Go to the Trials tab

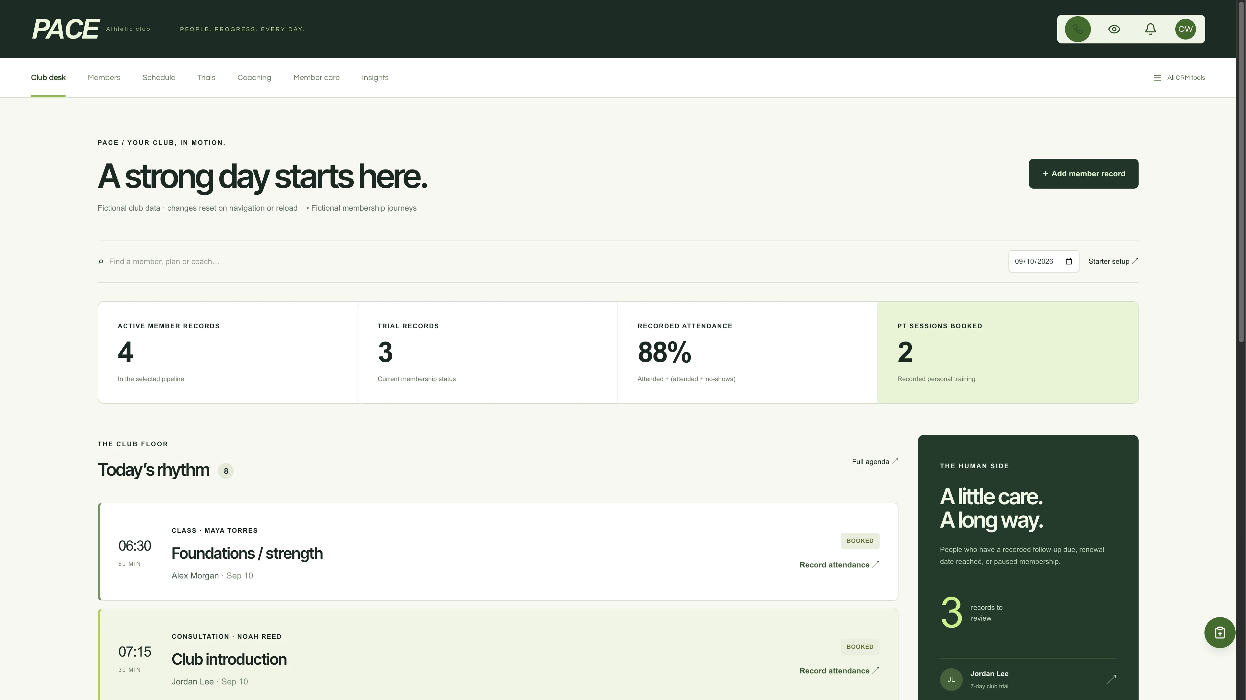click(206, 78)
